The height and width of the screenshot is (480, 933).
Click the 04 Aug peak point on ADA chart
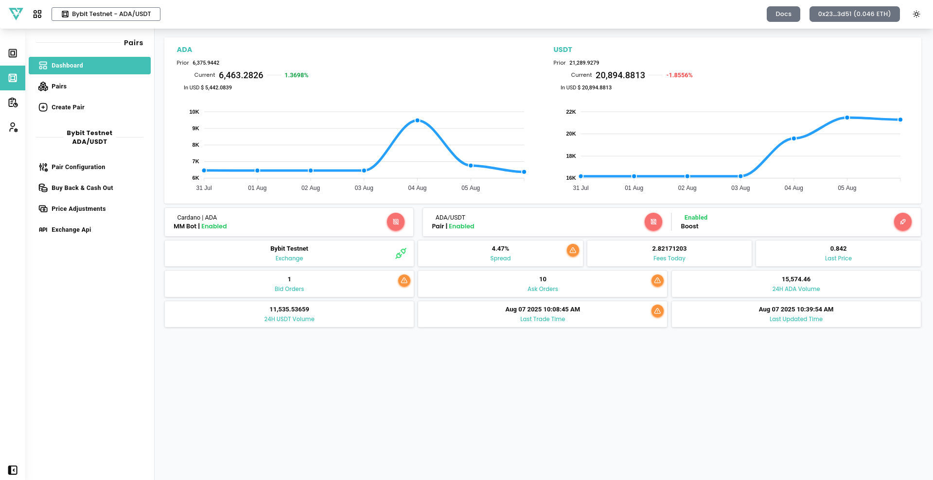(x=417, y=120)
